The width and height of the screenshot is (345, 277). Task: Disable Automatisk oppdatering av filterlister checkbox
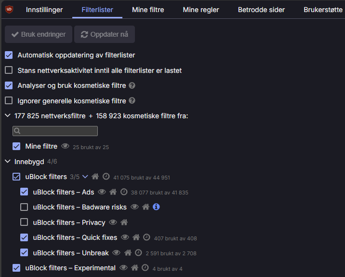coord(9,55)
